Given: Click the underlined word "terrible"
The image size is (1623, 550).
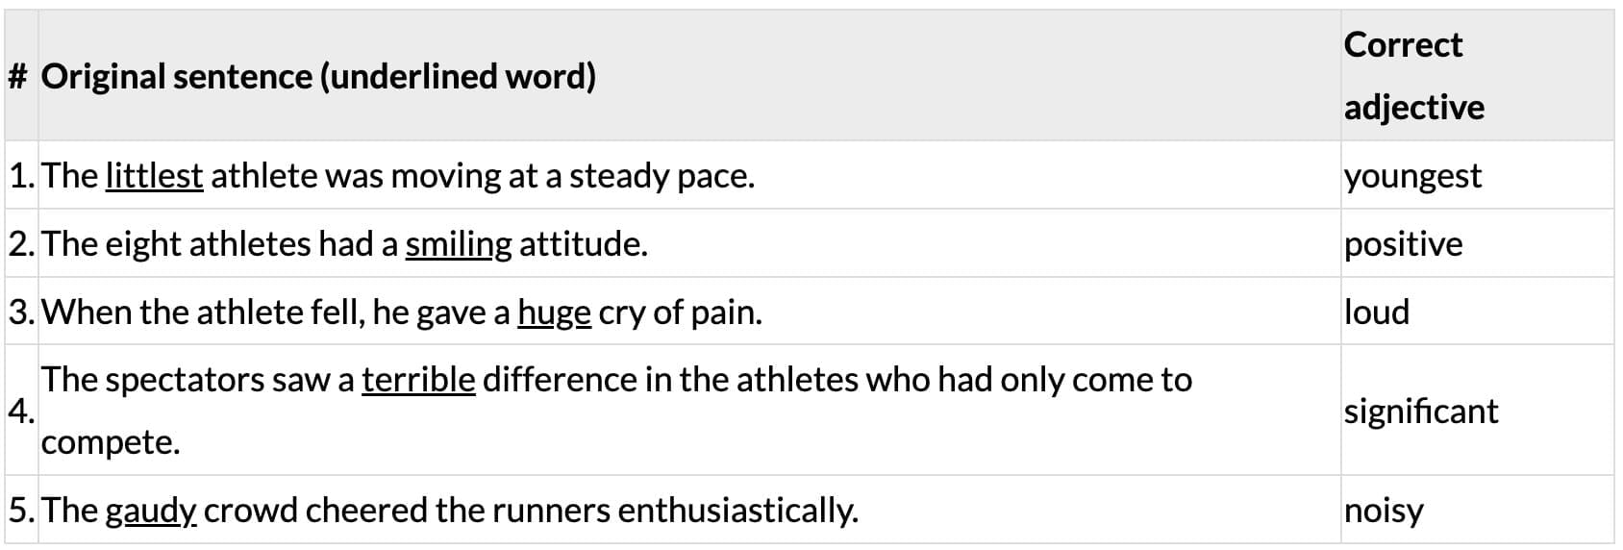Looking at the screenshot, I should pos(418,381).
